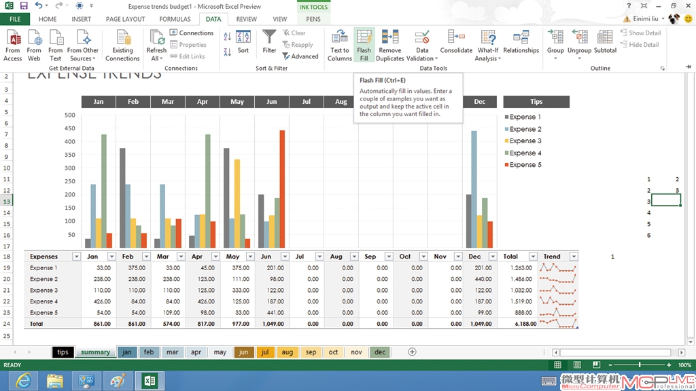Viewport: 696px width, 391px height.
Task: Switch to the REVIEW ribbon tab
Action: click(246, 19)
